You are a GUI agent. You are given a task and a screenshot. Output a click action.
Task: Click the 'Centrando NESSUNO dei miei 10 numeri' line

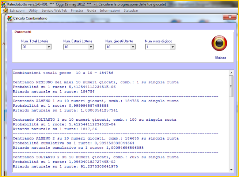tap(96, 82)
